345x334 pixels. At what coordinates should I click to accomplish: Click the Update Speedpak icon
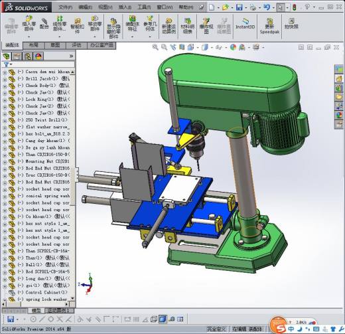pos(269,26)
